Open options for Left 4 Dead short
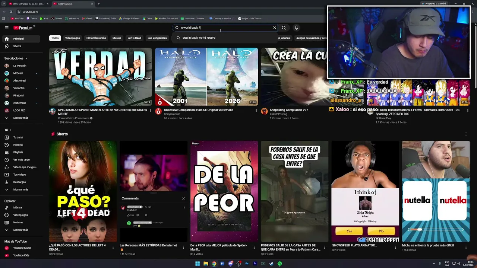477x268 pixels. click(x=113, y=247)
